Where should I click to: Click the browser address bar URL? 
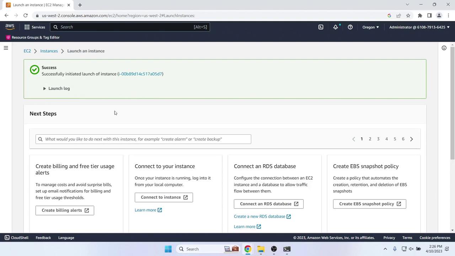118,16
